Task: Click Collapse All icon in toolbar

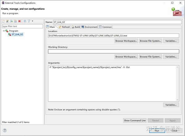Action: (x=25, y=21)
